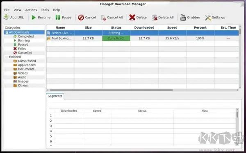Switch to the Segments tab

click(55, 96)
